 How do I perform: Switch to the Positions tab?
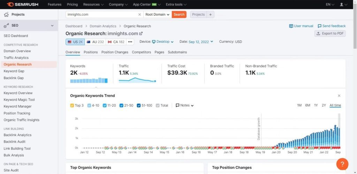(x=91, y=52)
